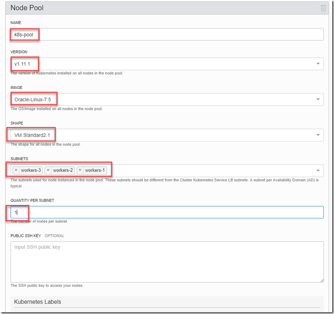Focus the Quantity Per Subnet field
This screenshot has width=334, height=314.
[x=167, y=212]
